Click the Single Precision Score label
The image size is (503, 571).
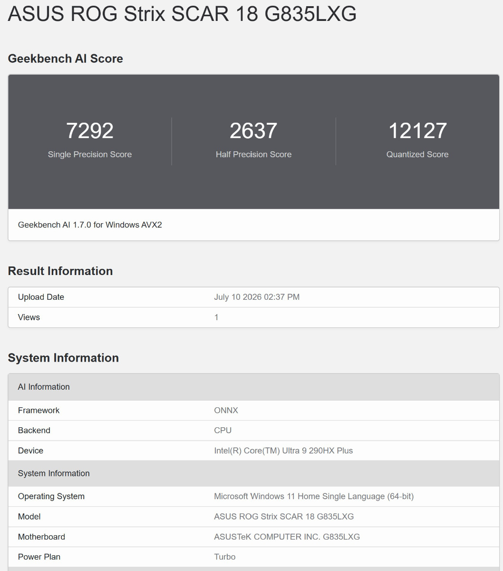click(x=90, y=154)
